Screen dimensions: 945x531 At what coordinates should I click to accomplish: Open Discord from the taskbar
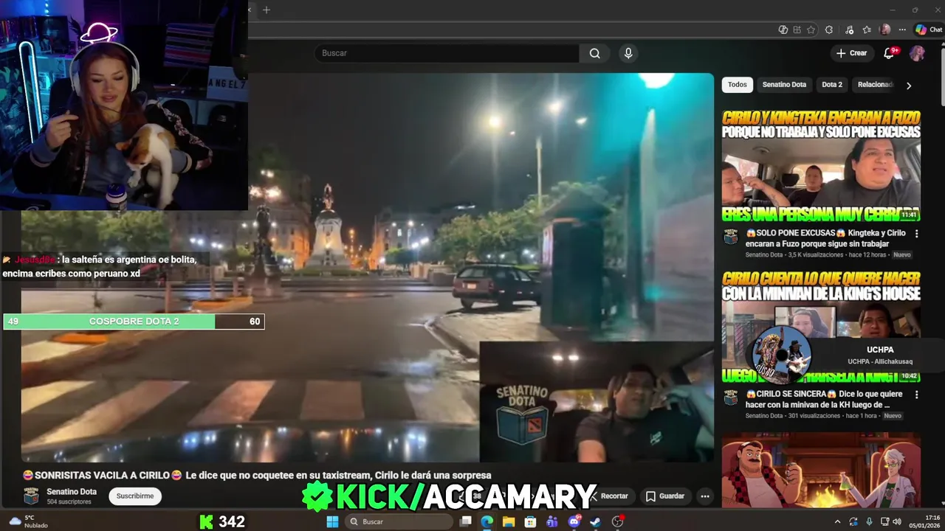coord(574,521)
